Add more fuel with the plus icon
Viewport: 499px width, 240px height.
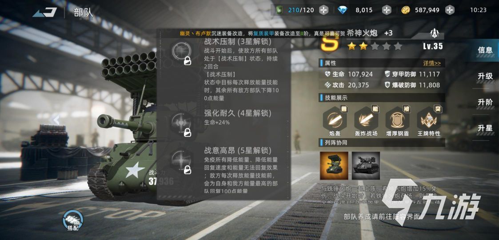(323, 10)
